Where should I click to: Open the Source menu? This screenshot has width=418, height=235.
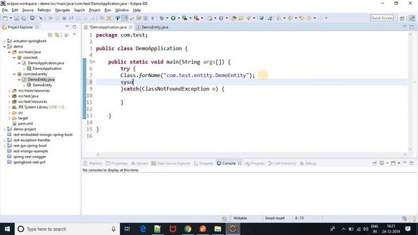tap(27, 10)
